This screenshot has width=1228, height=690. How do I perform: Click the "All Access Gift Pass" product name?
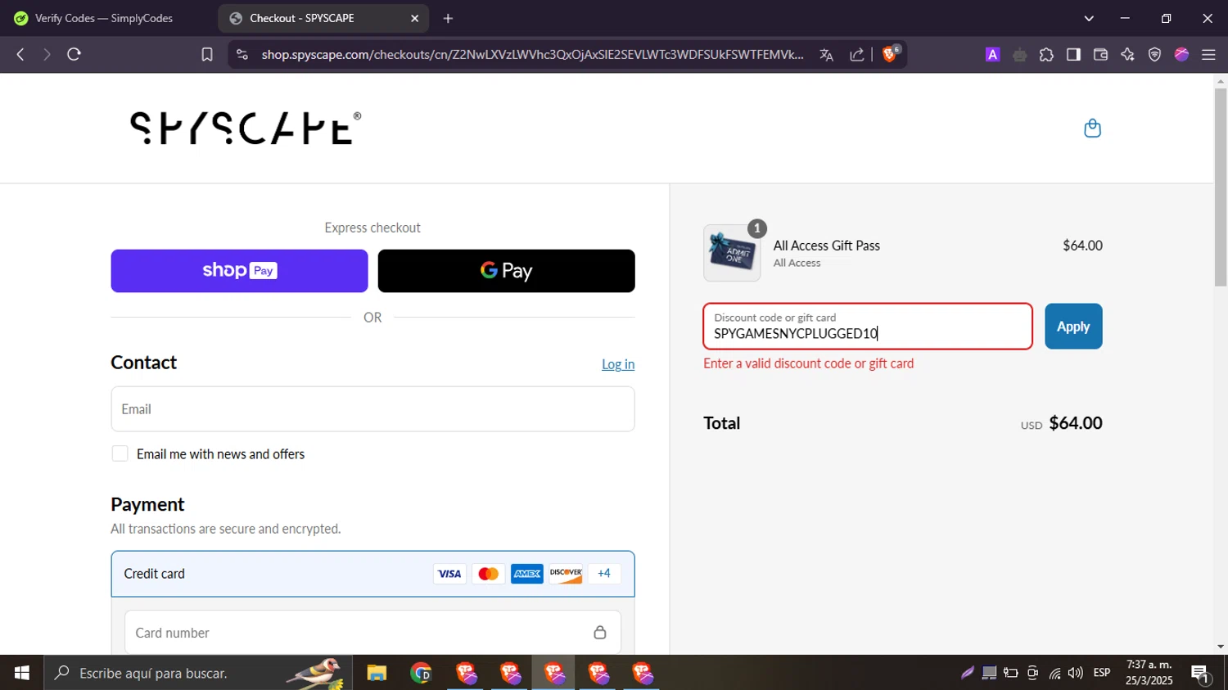coord(827,246)
